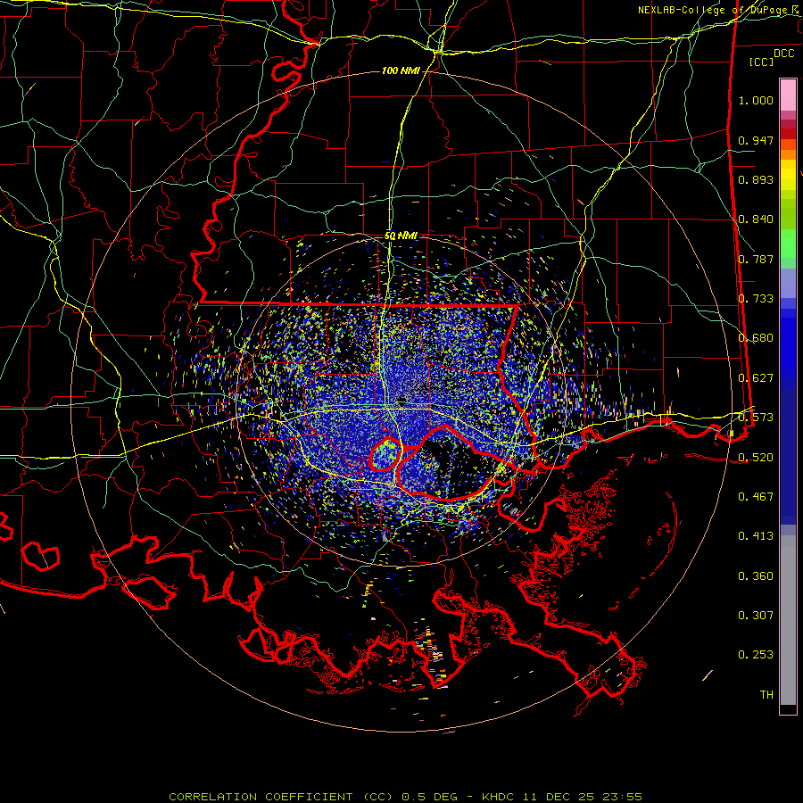The width and height of the screenshot is (803, 803).
Task: Click the DCC label above the legend
Action: (x=783, y=54)
